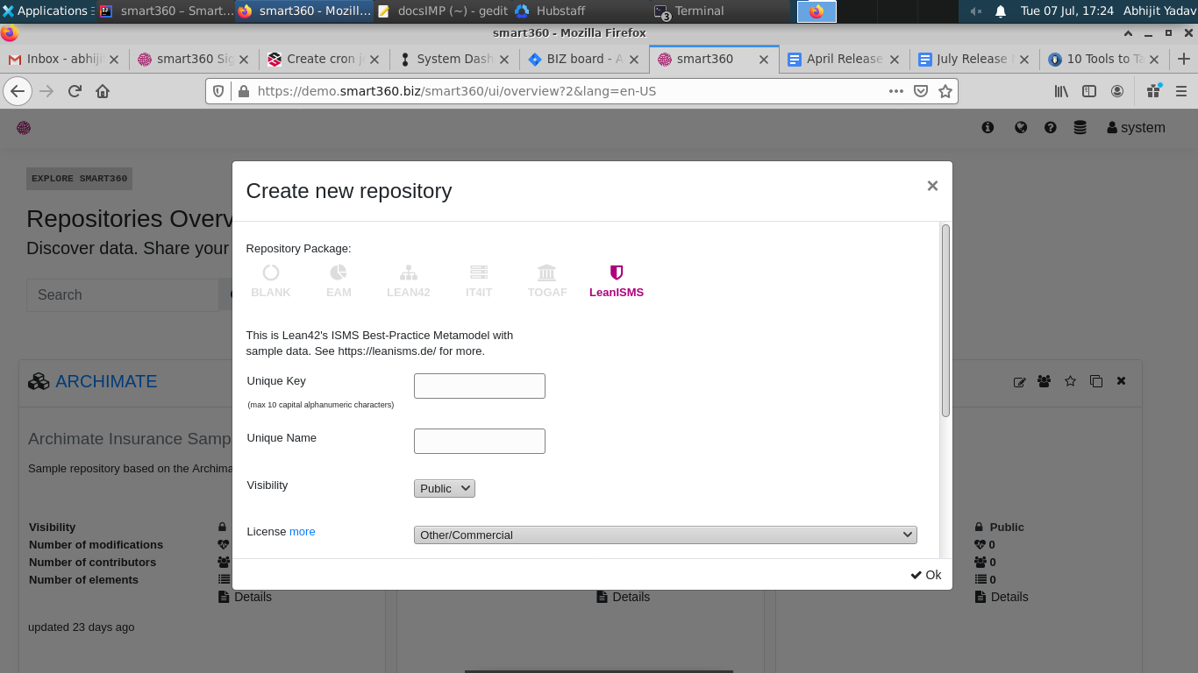Click the Unique Key input field
Image resolution: width=1198 pixels, height=673 pixels.
pos(480,386)
